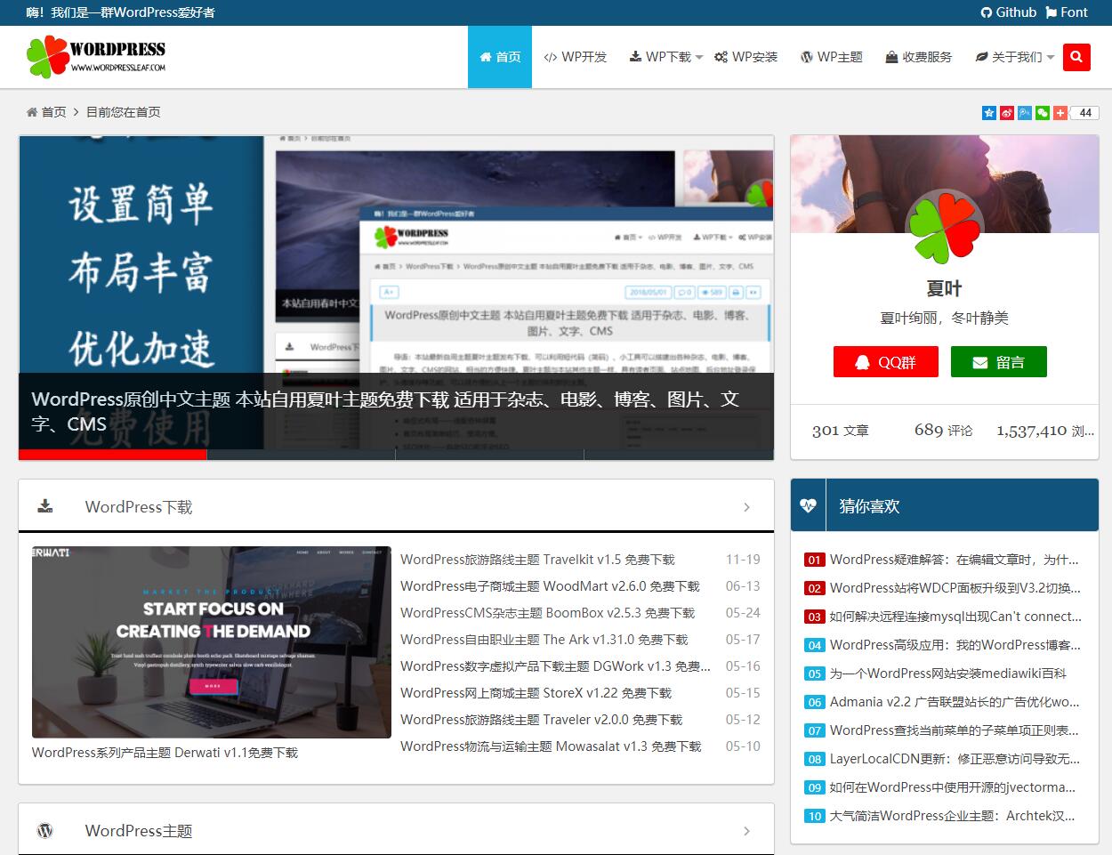Click the WordPress leaf site logo
Image resolution: width=1112 pixels, height=855 pixels.
[96, 57]
